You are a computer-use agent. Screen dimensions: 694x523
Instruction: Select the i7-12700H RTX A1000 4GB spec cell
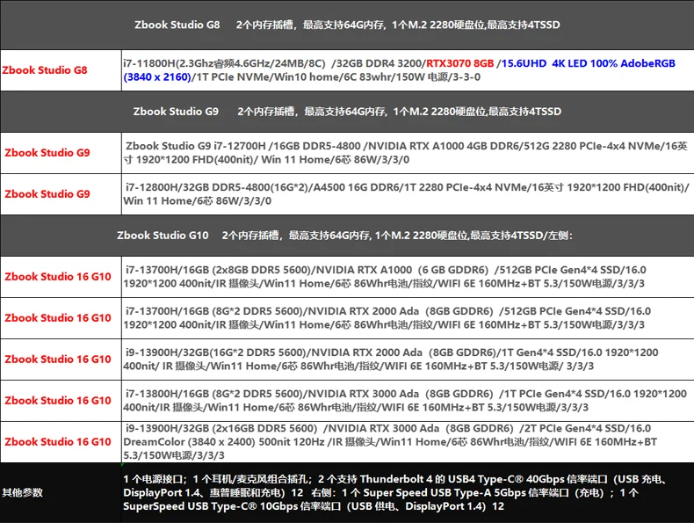point(408,153)
